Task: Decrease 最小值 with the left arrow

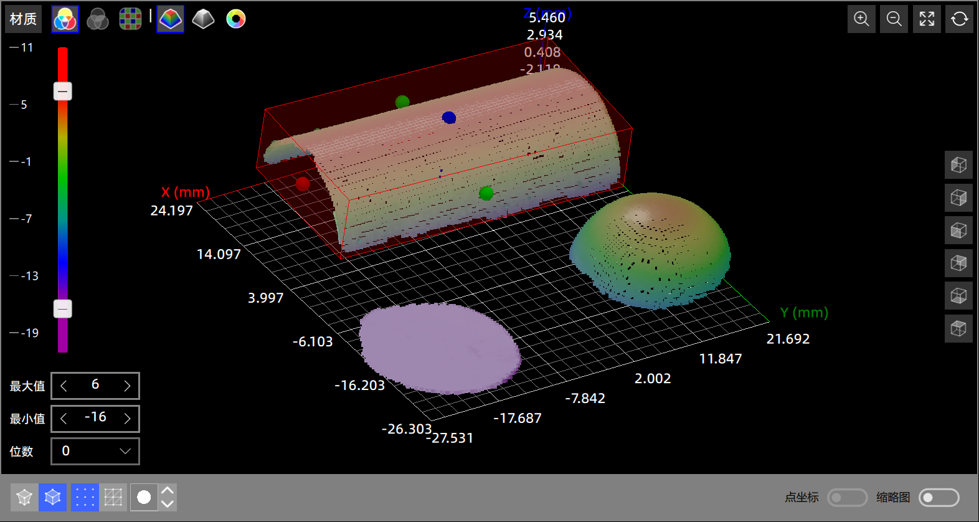Action: (x=64, y=419)
